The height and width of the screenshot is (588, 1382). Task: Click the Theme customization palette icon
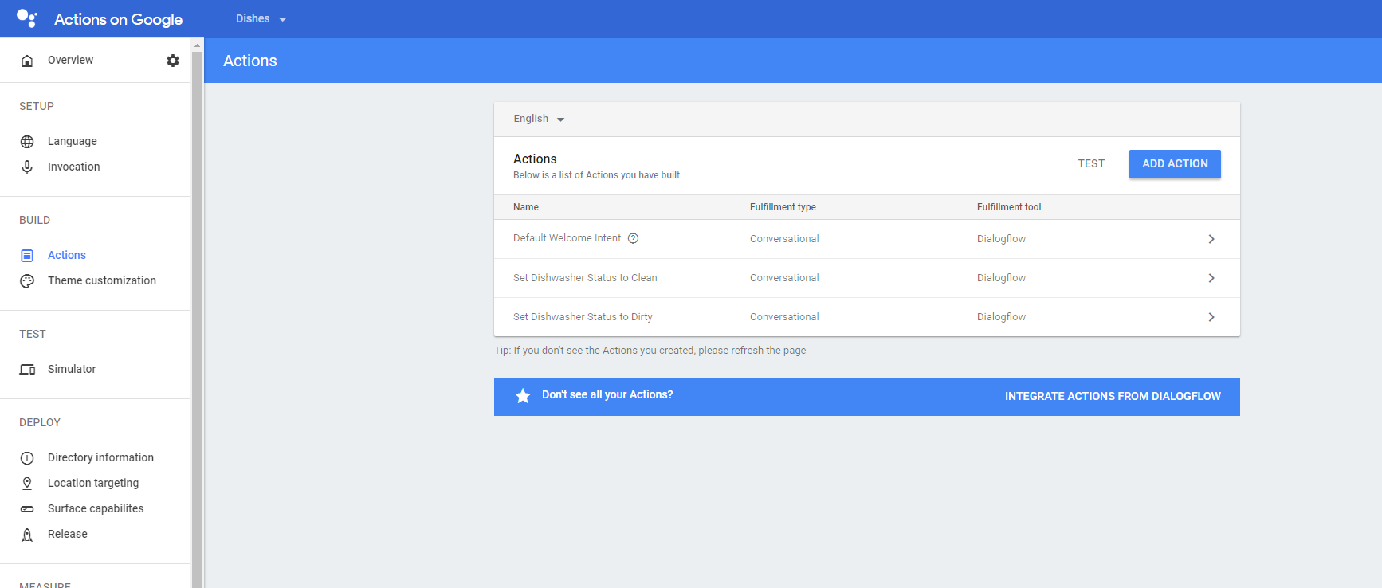(x=27, y=281)
